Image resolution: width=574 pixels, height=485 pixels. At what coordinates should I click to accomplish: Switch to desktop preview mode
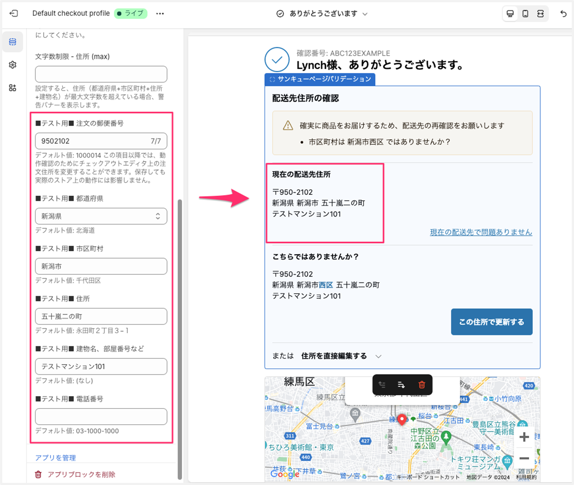[x=510, y=14]
